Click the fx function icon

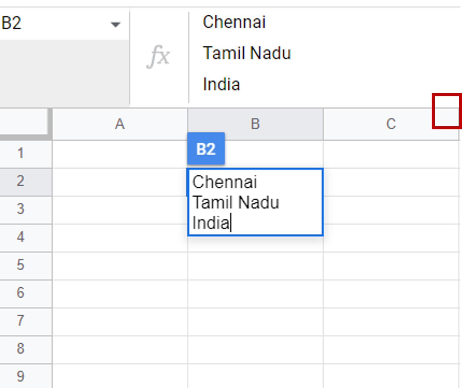158,56
